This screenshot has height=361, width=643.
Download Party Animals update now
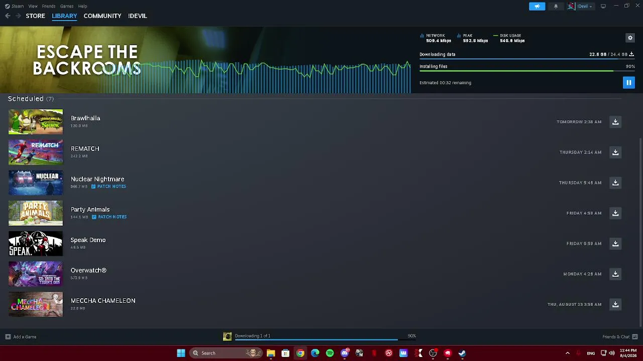(615, 213)
